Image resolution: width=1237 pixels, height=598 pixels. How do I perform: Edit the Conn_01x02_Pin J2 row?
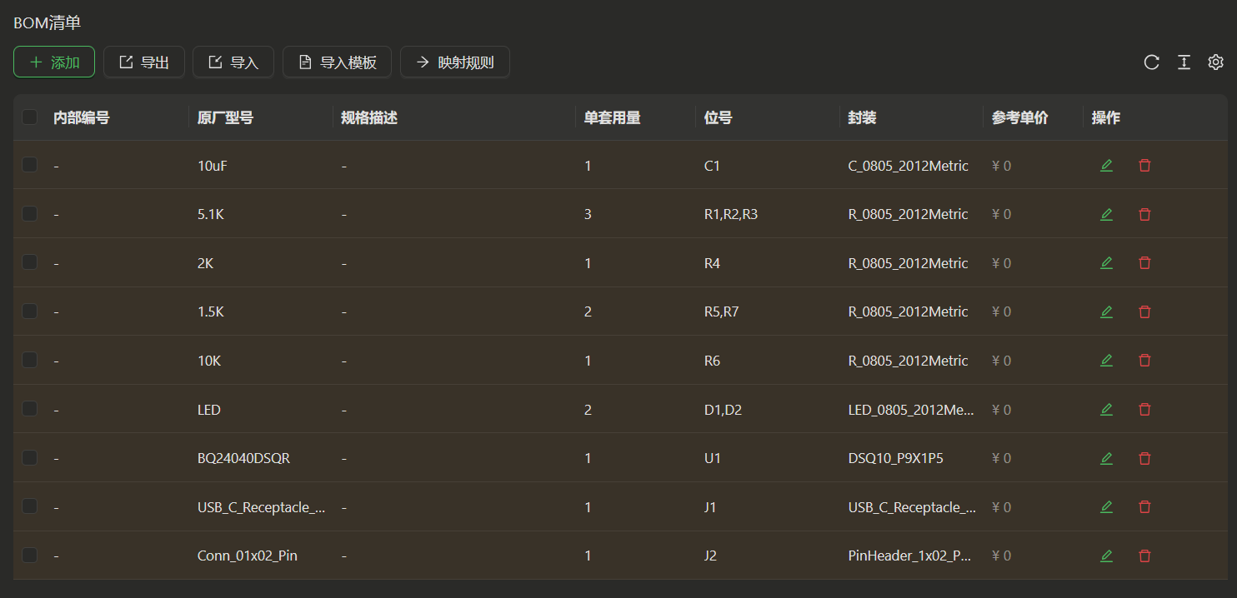(x=1106, y=556)
